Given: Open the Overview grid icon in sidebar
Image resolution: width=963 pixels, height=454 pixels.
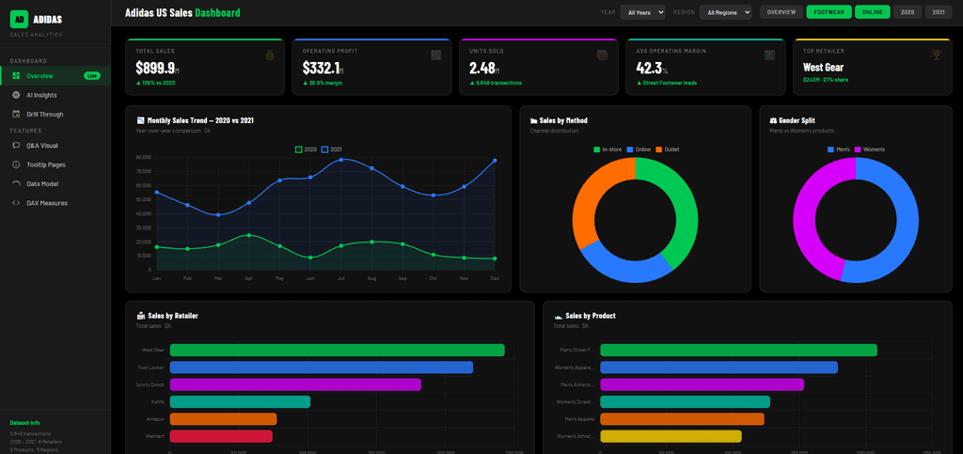Looking at the screenshot, I should pyautogui.click(x=16, y=76).
